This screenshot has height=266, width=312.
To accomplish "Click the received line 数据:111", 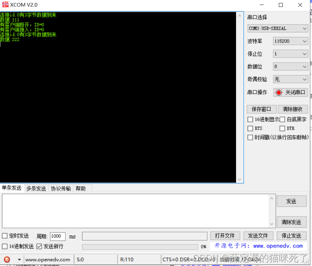I will pyautogui.click(x=10, y=20).
